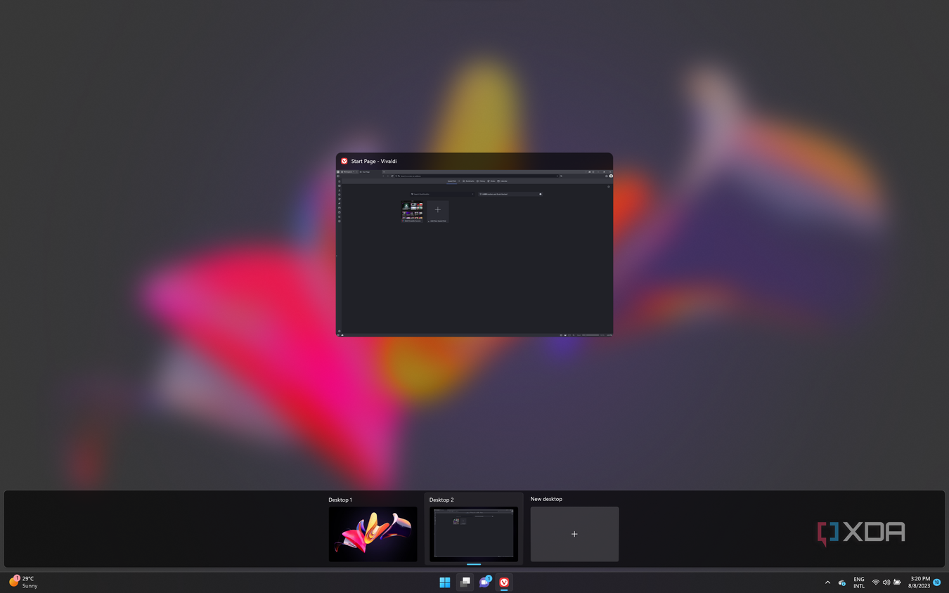Click the 'Desktop 2' name label
The height and width of the screenshot is (593, 949).
[441, 500]
